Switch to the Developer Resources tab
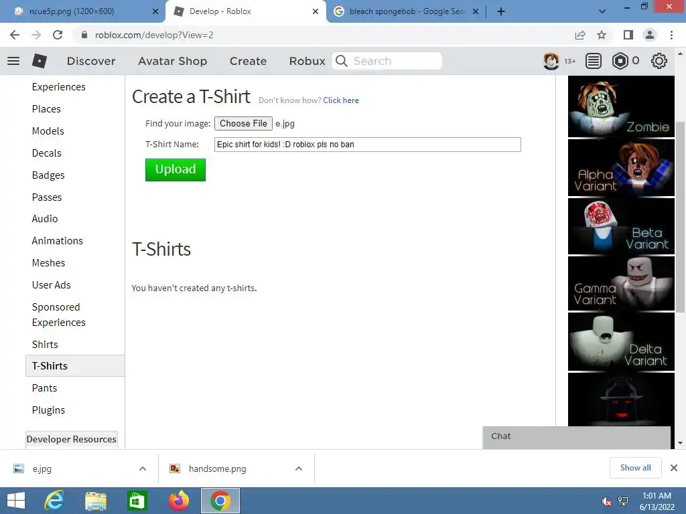Viewport: 686px width, 514px height. (72, 439)
